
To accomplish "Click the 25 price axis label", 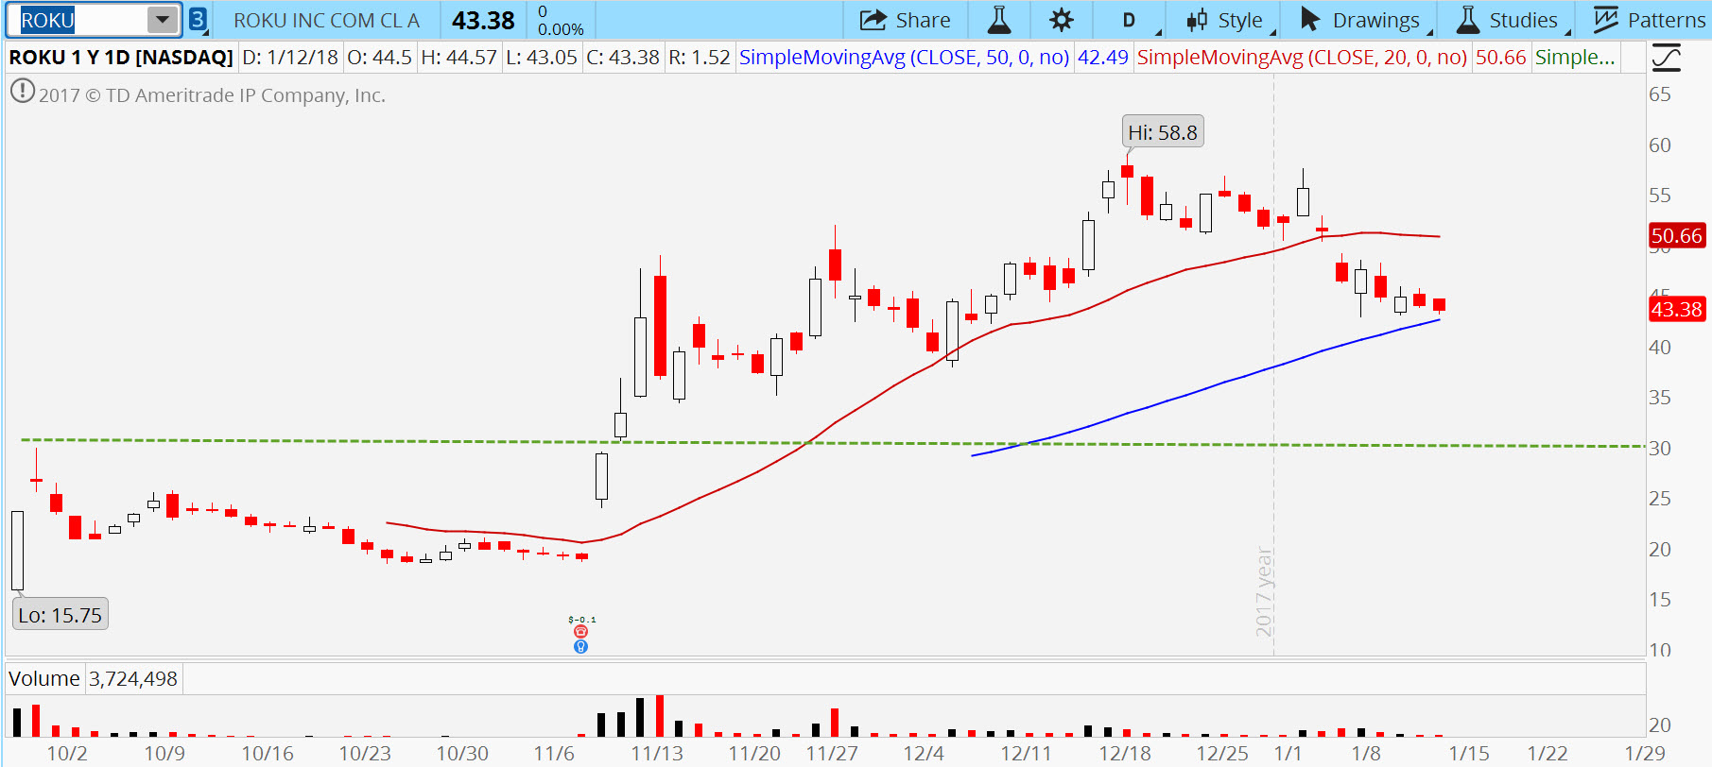I will [x=1660, y=498].
